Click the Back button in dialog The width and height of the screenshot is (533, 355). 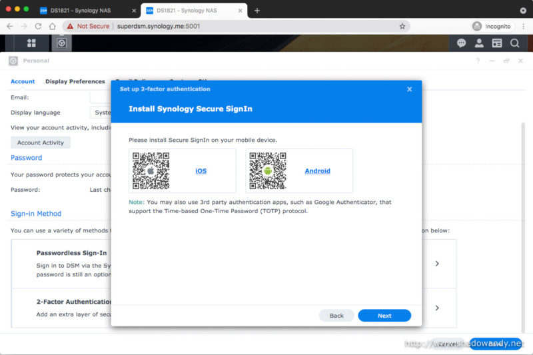[x=336, y=316]
